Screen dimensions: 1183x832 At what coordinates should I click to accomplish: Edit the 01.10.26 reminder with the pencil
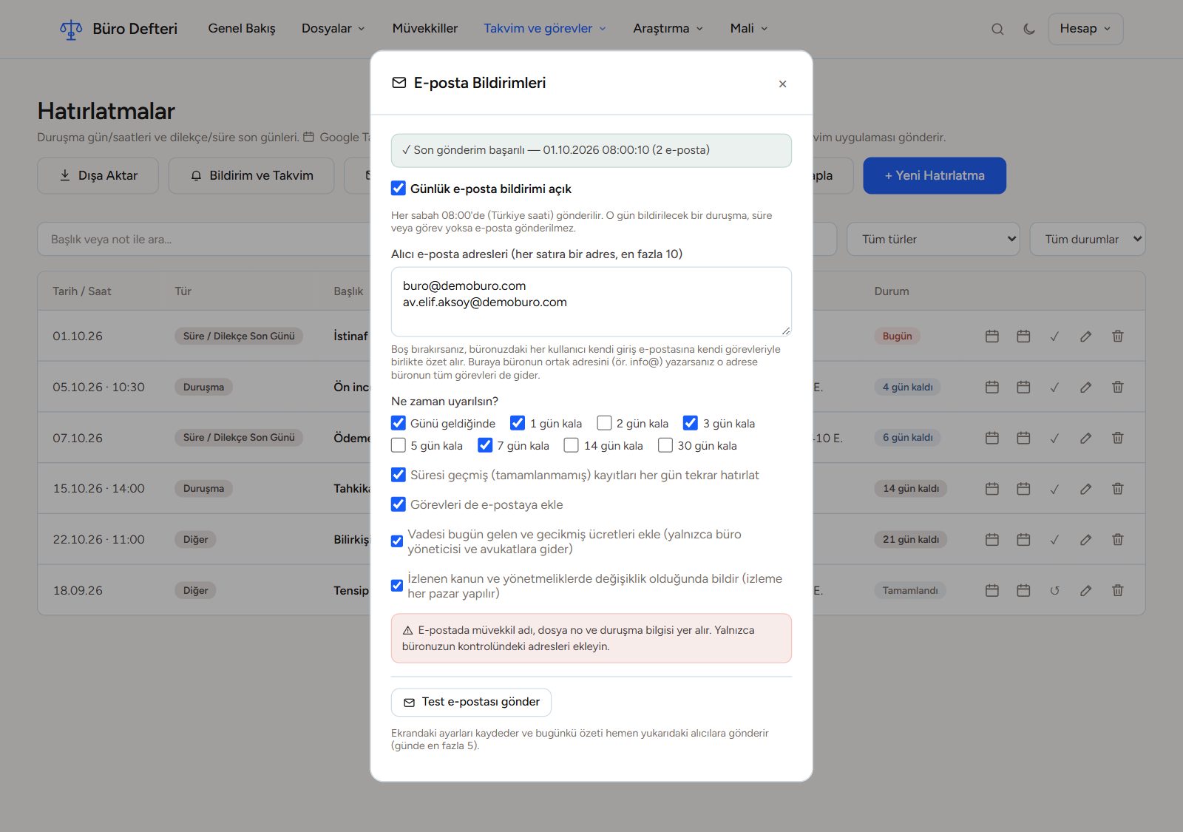tap(1085, 336)
